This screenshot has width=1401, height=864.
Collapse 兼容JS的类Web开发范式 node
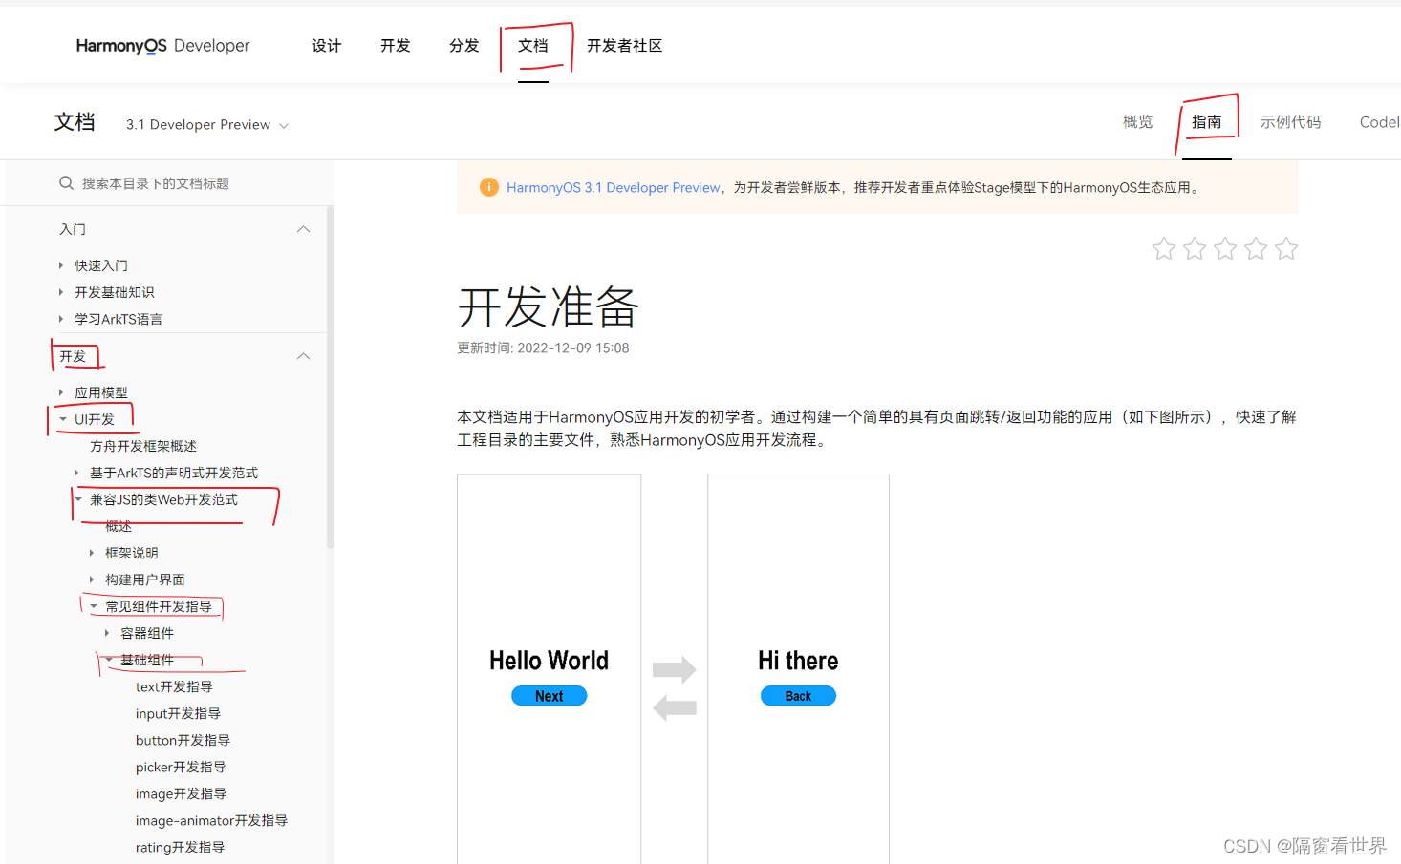(78, 499)
